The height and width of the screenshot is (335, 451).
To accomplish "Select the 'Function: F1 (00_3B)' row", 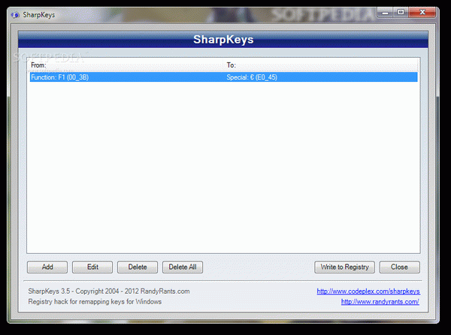I will [x=223, y=77].
